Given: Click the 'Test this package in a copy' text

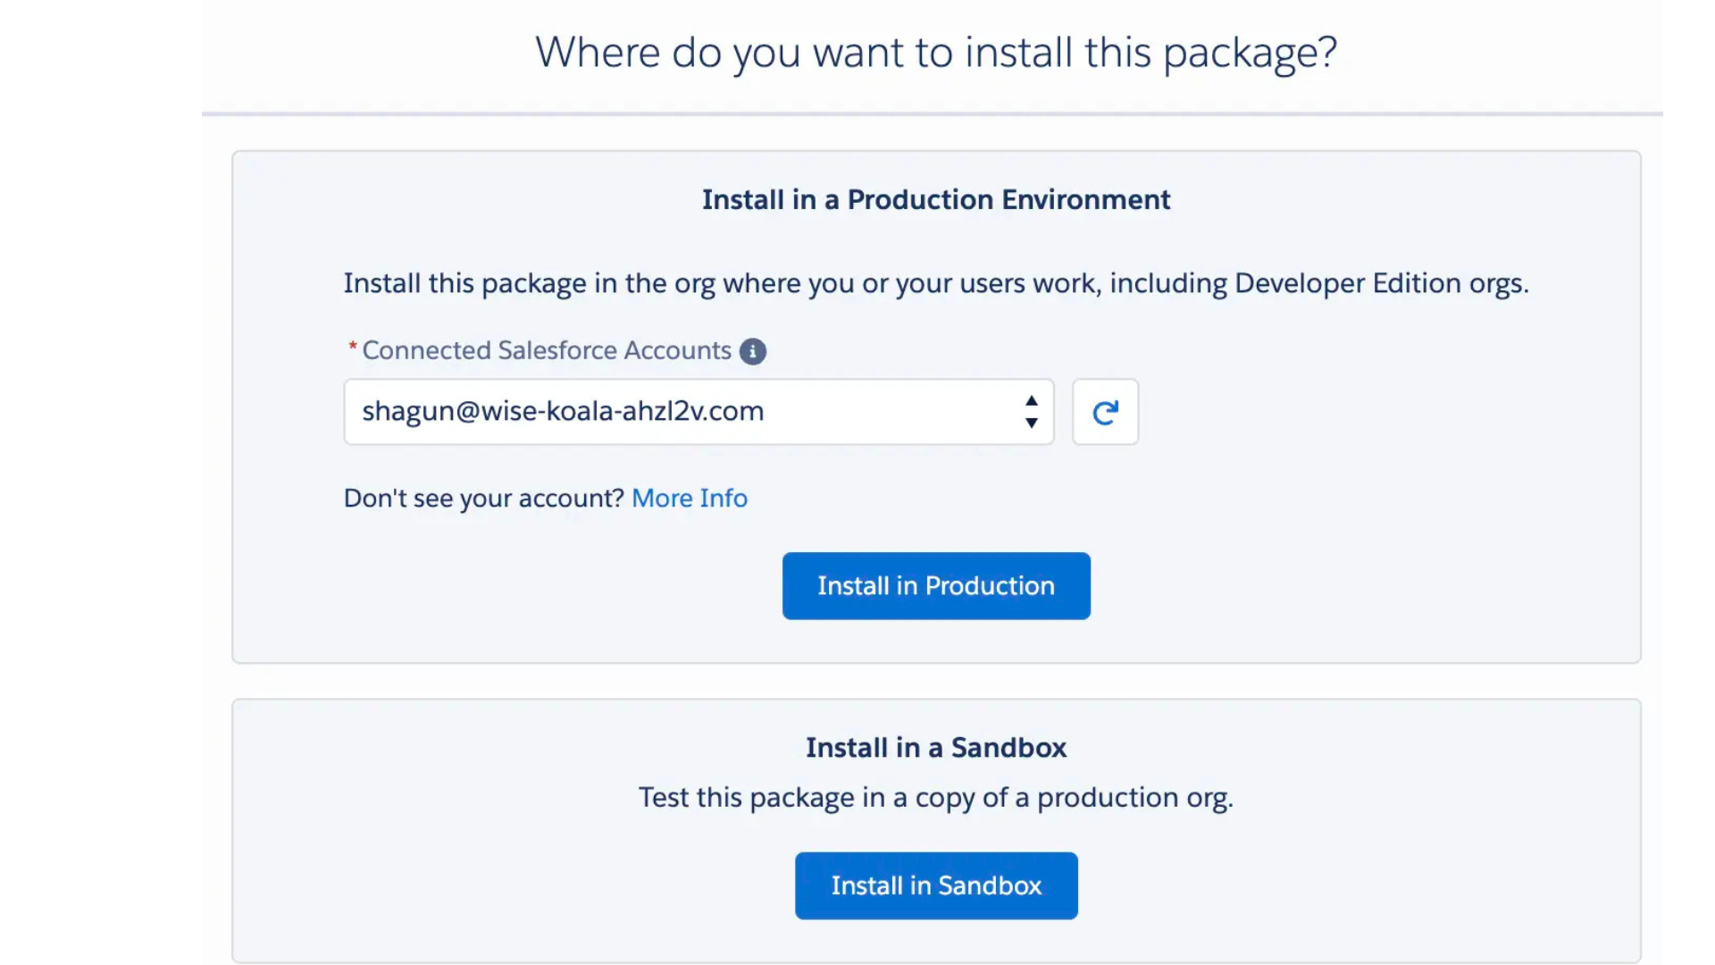Looking at the screenshot, I should coord(935,797).
